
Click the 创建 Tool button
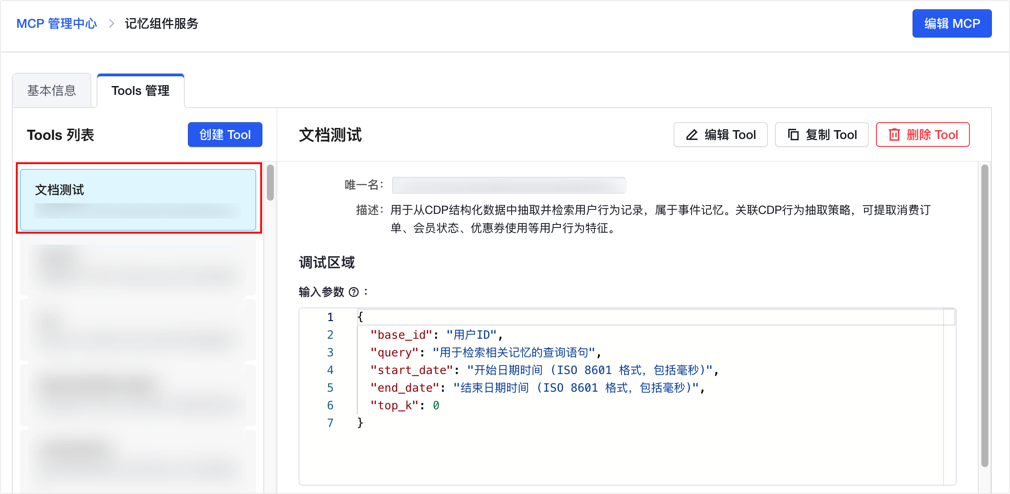[225, 135]
